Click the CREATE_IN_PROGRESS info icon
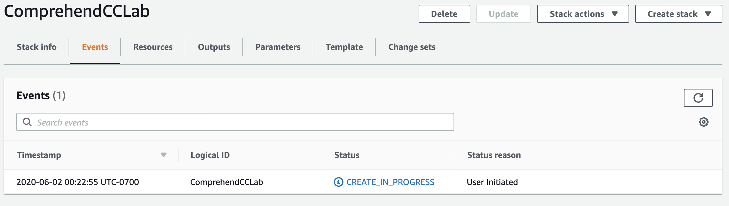729x206 pixels. point(338,182)
